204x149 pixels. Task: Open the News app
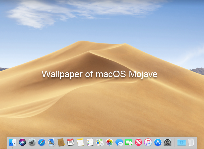point(138,142)
